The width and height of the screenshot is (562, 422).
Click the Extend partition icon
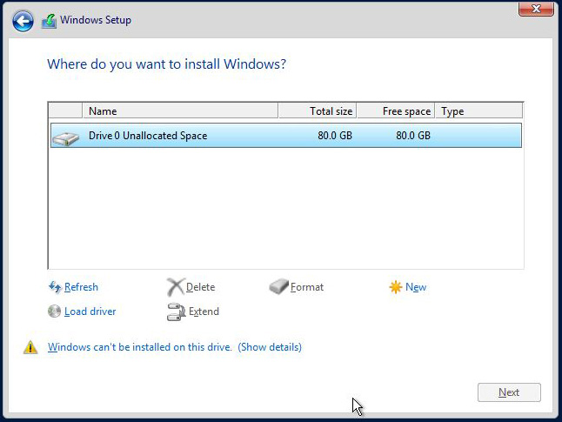(176, 311)
